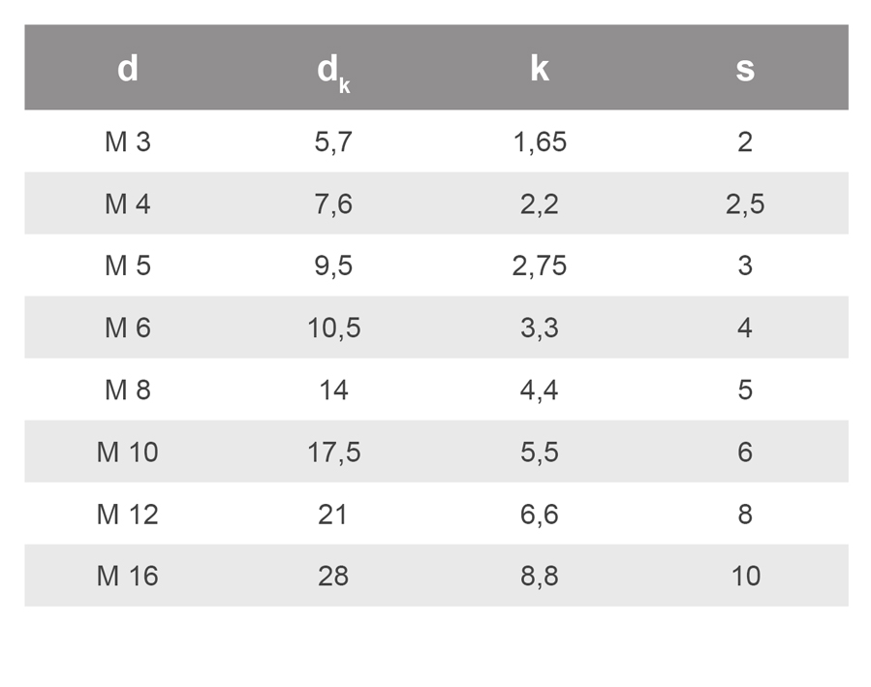Select the "s" column header
871x687 pixels.
tap(744, 69)
